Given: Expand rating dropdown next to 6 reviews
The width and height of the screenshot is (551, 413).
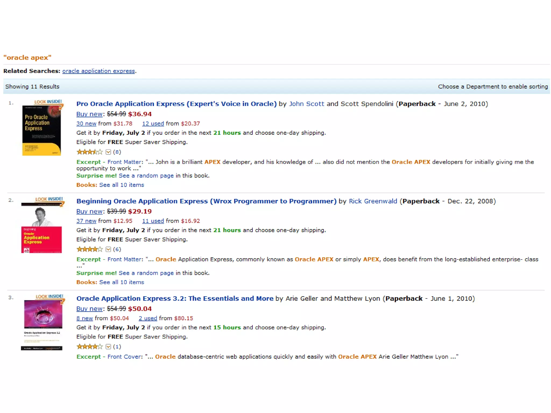Looking at the screenshot, I should [x=108, y=250].
